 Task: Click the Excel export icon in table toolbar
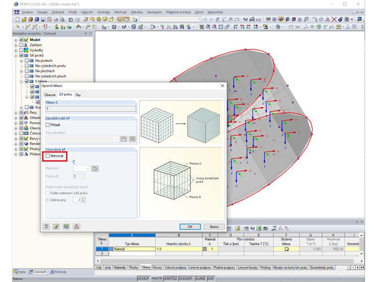tap(259, 228)
